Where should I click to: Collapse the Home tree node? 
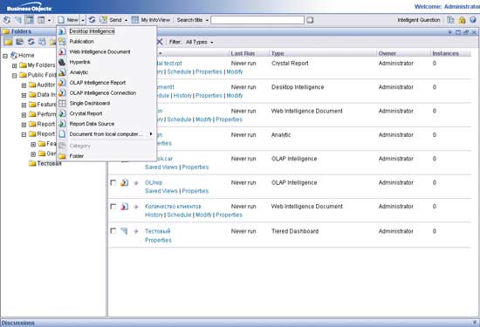(5, 56)
